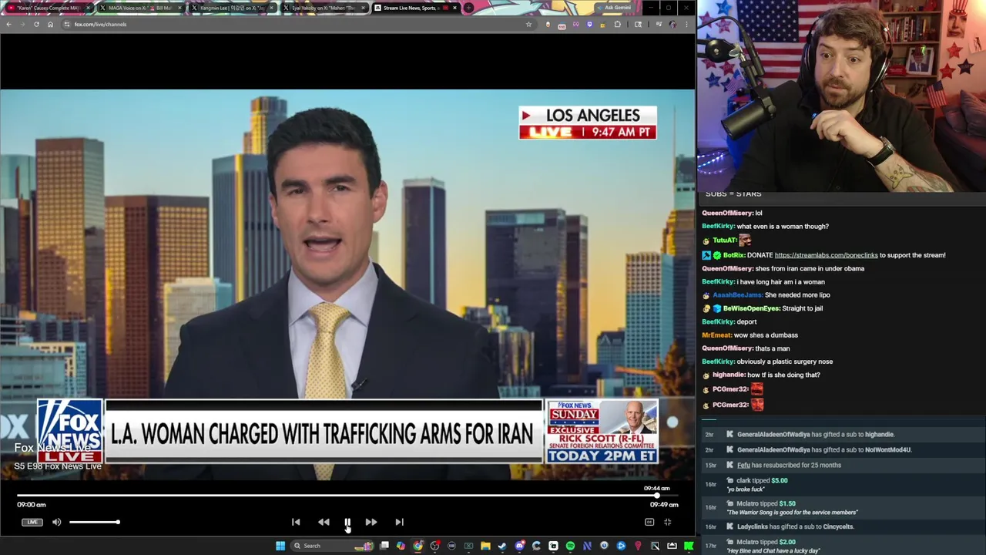Open the Kick app on the taskbar
The width and height of the screenshot is (986, 555).
point(689,546)
